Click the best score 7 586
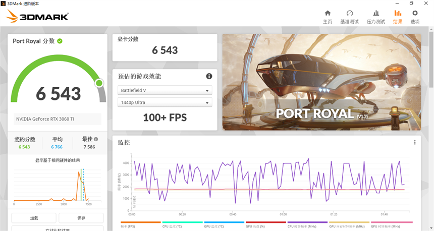This screenshot has height=231, width=434. [89, 147]
